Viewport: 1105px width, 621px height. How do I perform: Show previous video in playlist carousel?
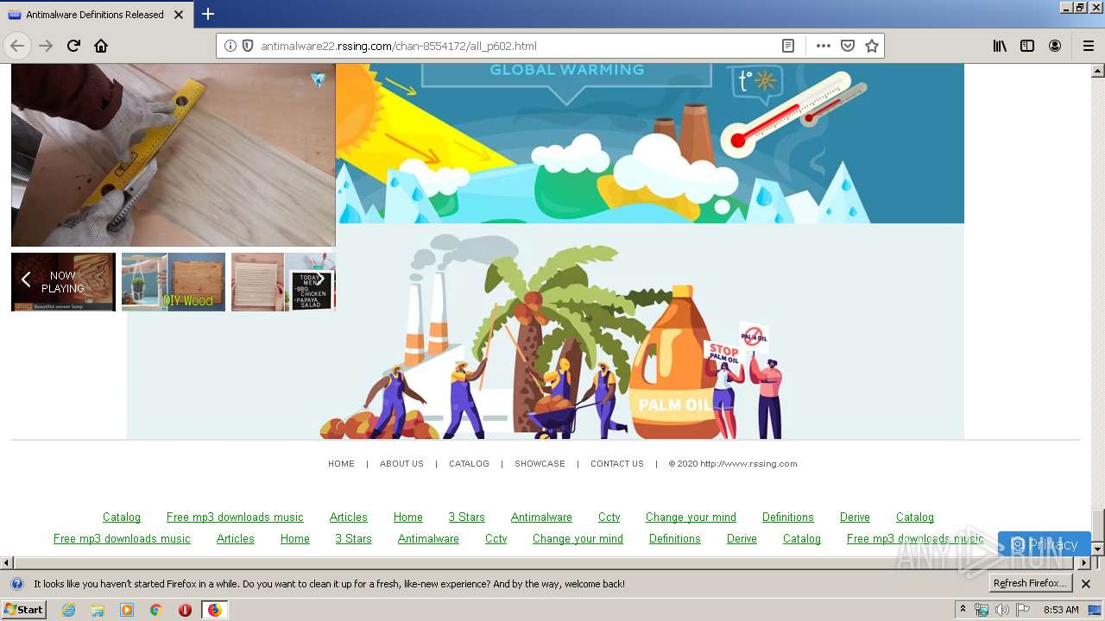pyautogui.click(x=26, y=279)
